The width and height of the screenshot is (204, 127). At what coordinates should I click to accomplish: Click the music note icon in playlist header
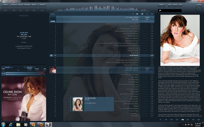pyautogui.click(x=130, y=14)
